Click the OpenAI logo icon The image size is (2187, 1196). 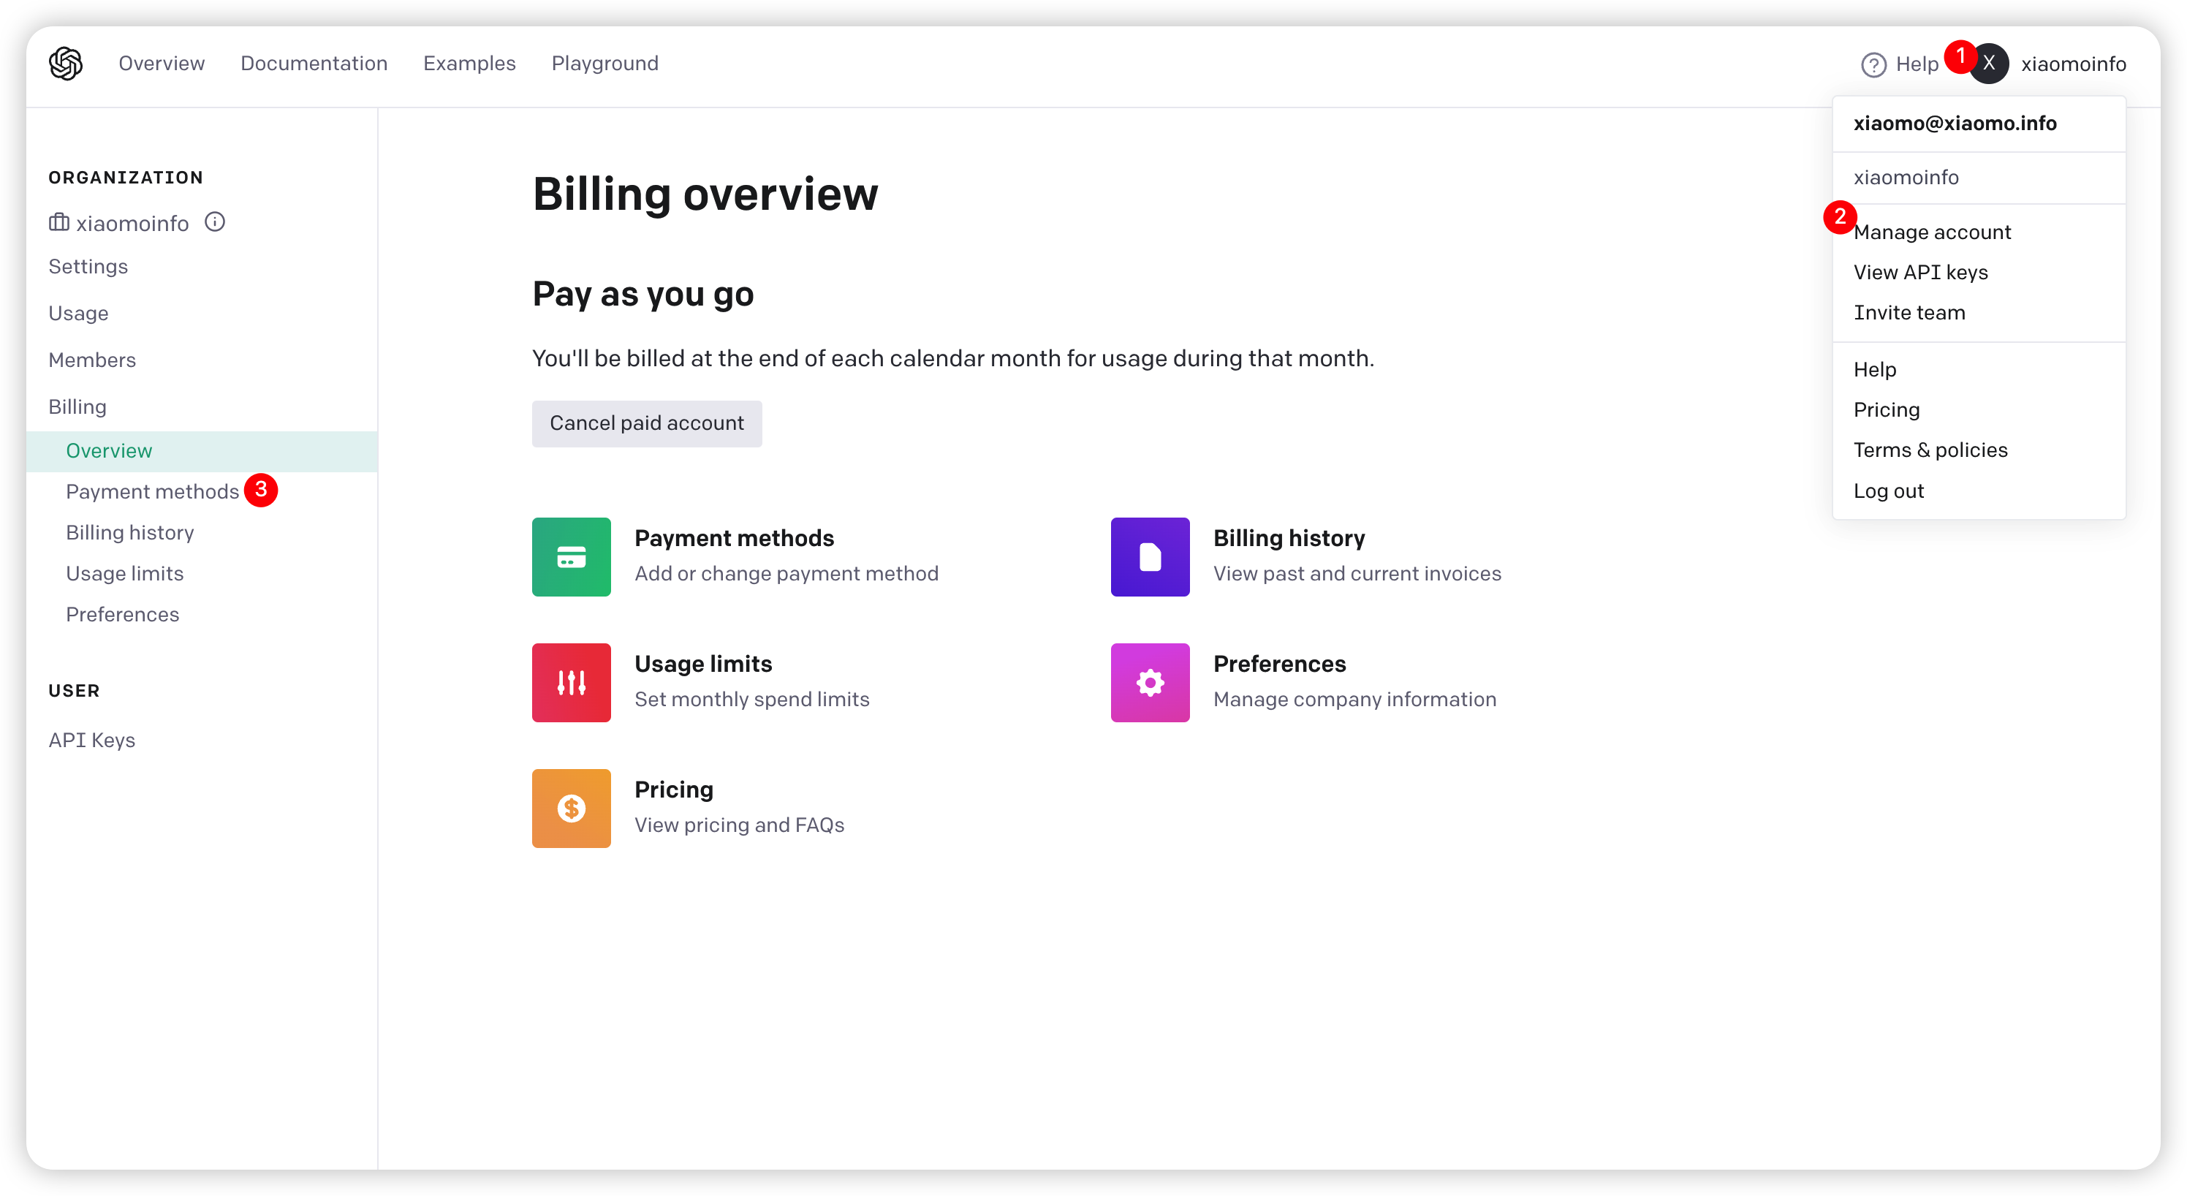click(x=65, y=64)
